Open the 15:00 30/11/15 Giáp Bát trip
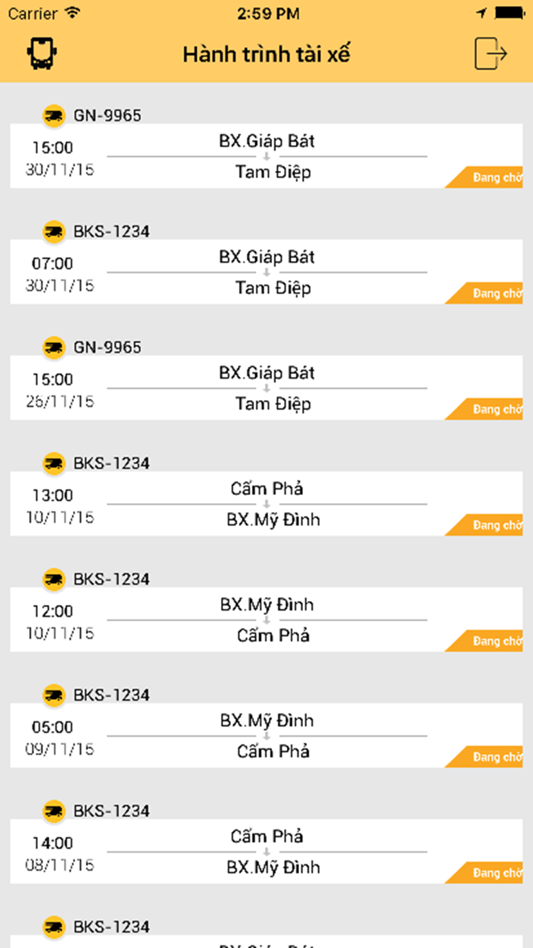Image resolution: width=533 pixels, height=948 pixels. click(266, 156)
